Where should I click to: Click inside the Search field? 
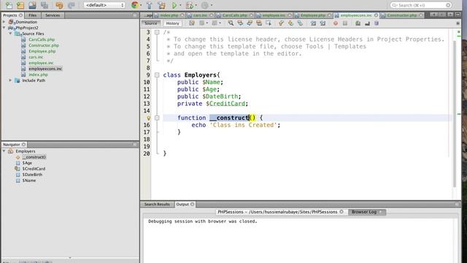click(x=421, y=5)
